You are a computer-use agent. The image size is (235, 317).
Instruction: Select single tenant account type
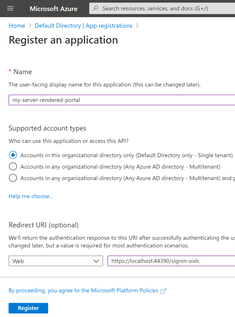tap(13, 155)
